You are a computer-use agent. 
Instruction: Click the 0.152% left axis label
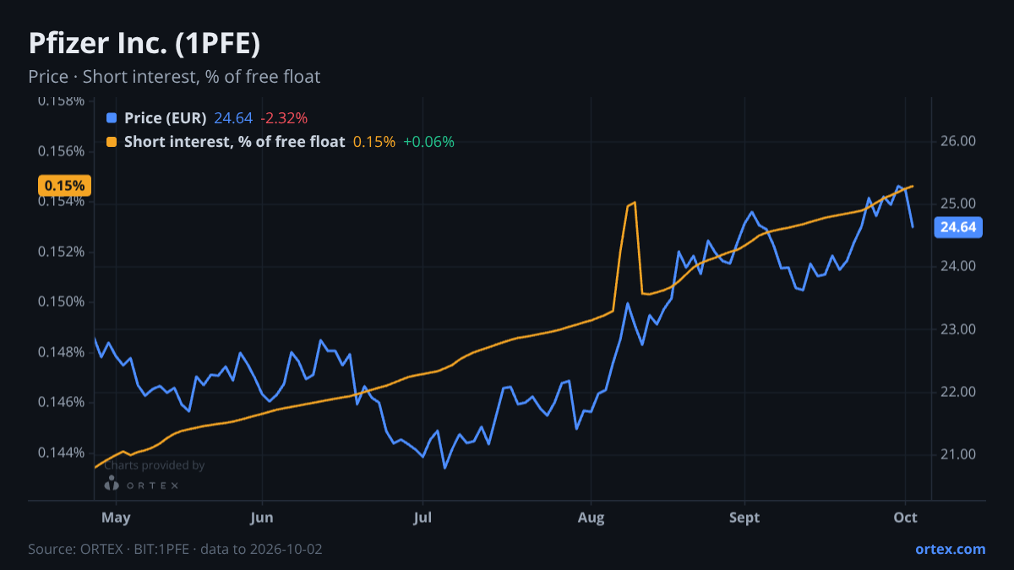(x=61, y=252)
